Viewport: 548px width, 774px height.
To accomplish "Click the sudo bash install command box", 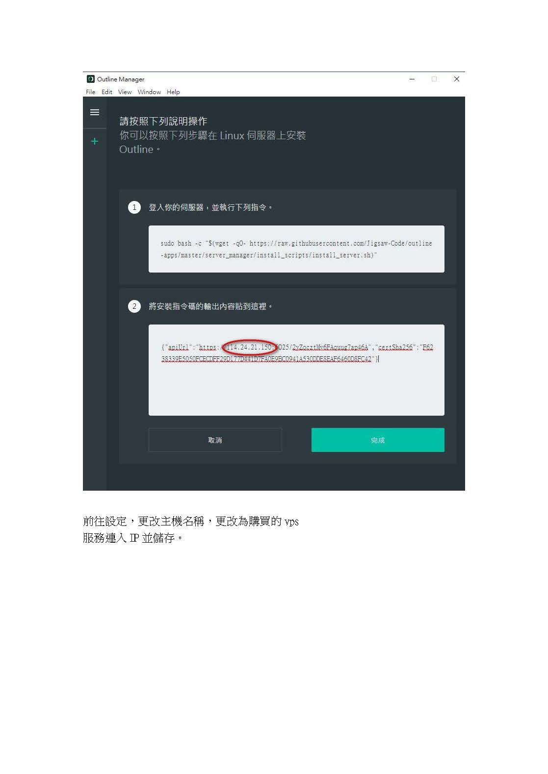I will click(296, 249).
